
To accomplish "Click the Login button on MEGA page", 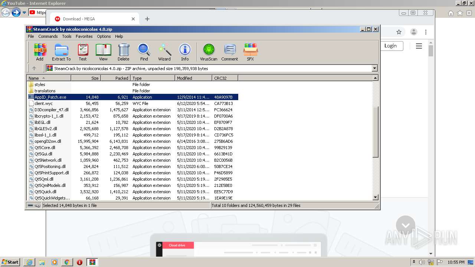I will (390, 46).
